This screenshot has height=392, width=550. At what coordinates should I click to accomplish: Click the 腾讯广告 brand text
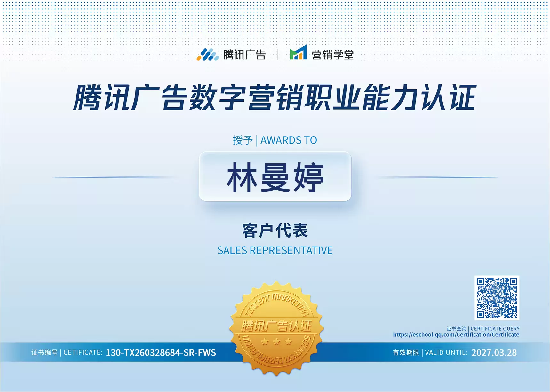click(x=244, y=55)
